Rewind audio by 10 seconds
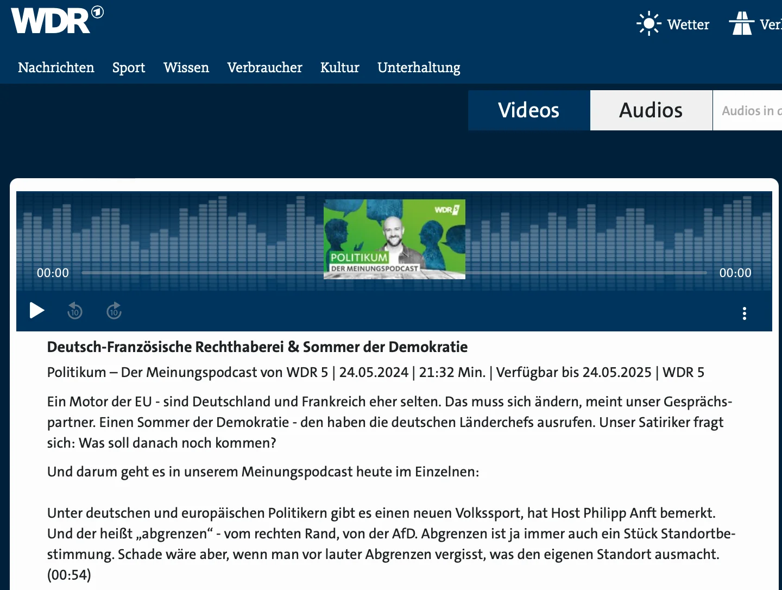Screen dimensions: 782x590 pyautogui.click(x=75, y=311)
